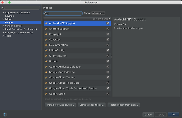This screenshot has width=182, height=118.
Task: Select the GitHub plugin row
Action: click(x=77, y=61)
